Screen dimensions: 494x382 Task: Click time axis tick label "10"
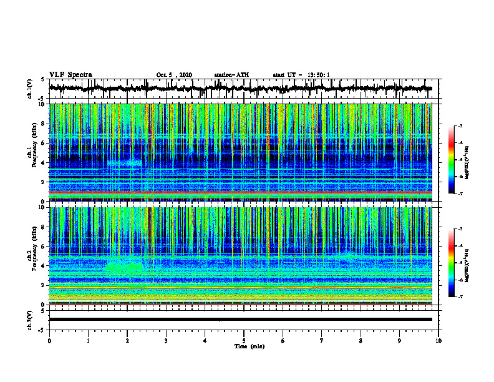(438, 341)
